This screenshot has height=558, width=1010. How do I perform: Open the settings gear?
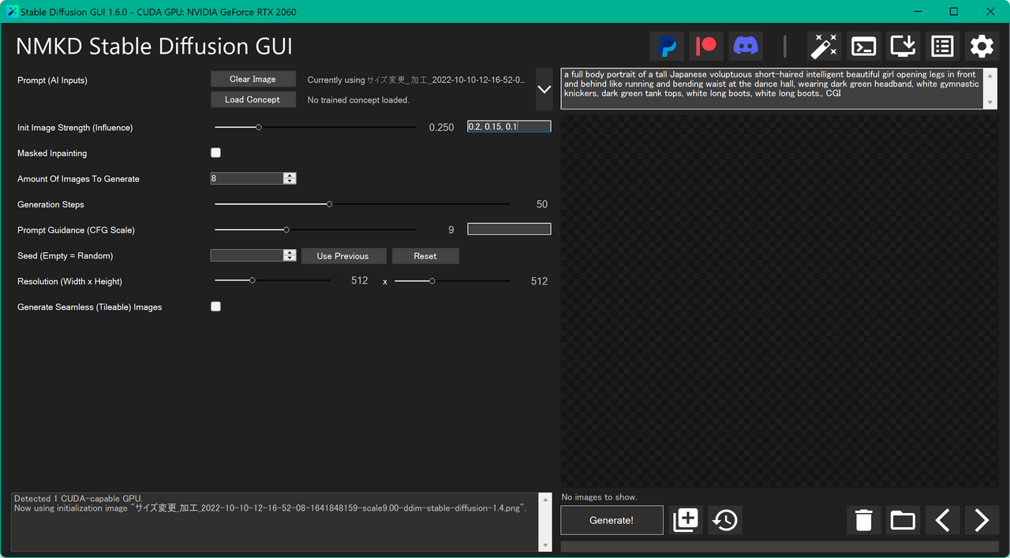981,46
